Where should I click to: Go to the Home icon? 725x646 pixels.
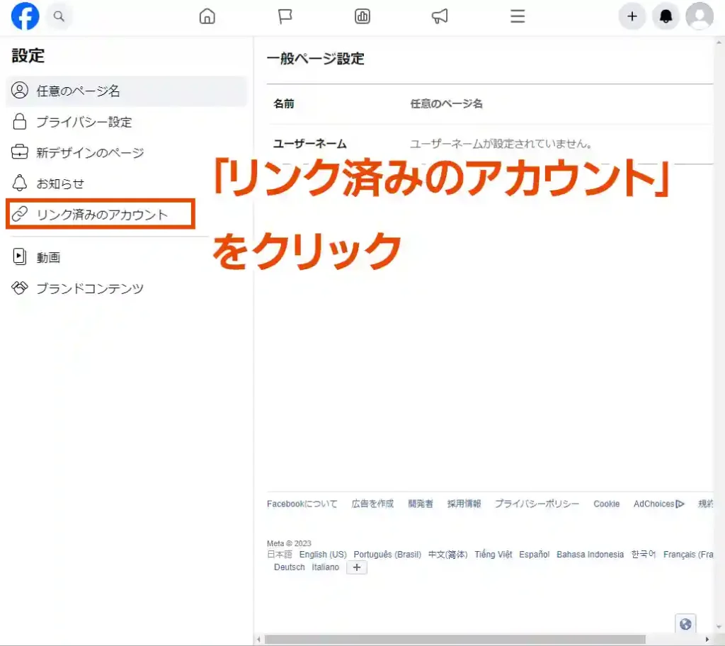(x=207, y=16)
